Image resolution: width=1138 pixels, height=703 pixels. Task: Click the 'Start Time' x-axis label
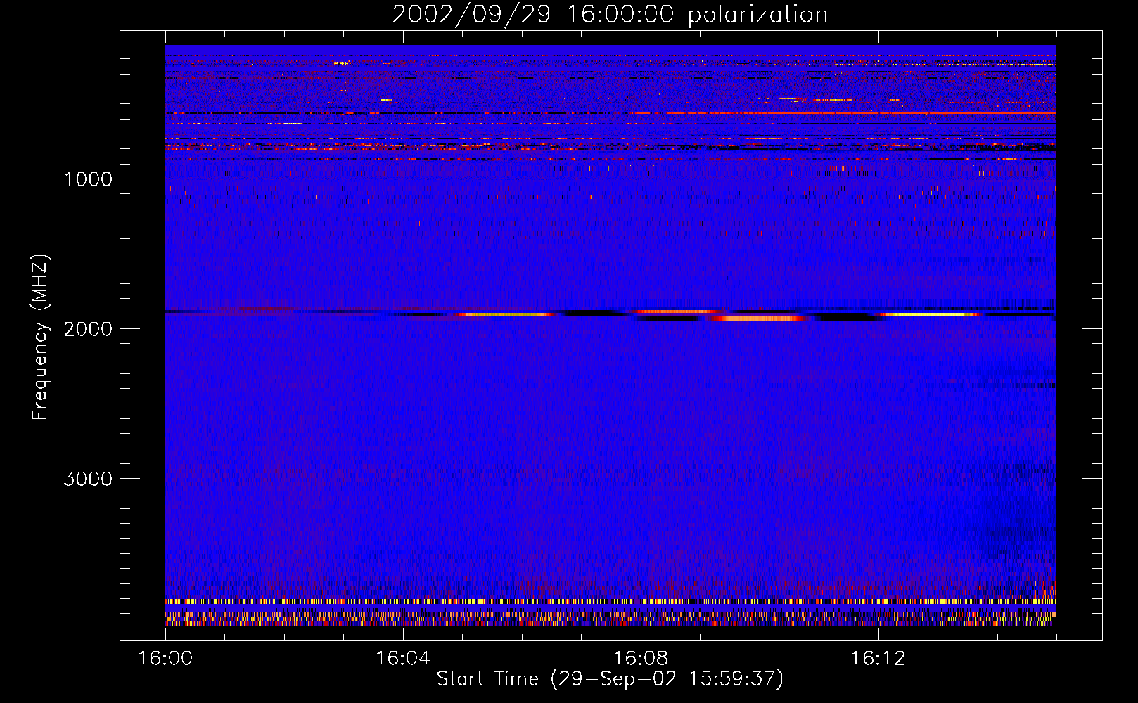point(609,679)
